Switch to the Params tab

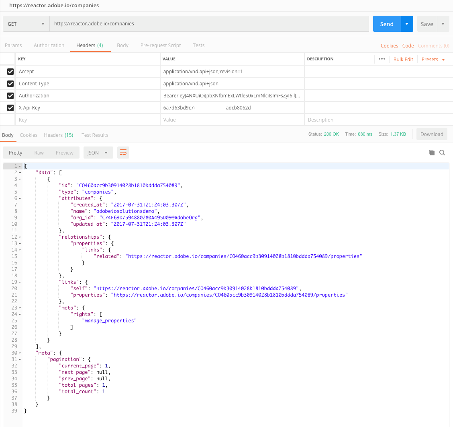tap(13, 45)
